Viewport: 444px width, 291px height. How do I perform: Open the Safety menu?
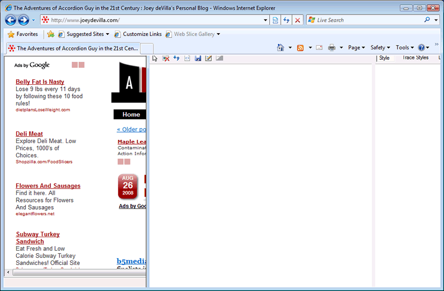tap(380, 48)
